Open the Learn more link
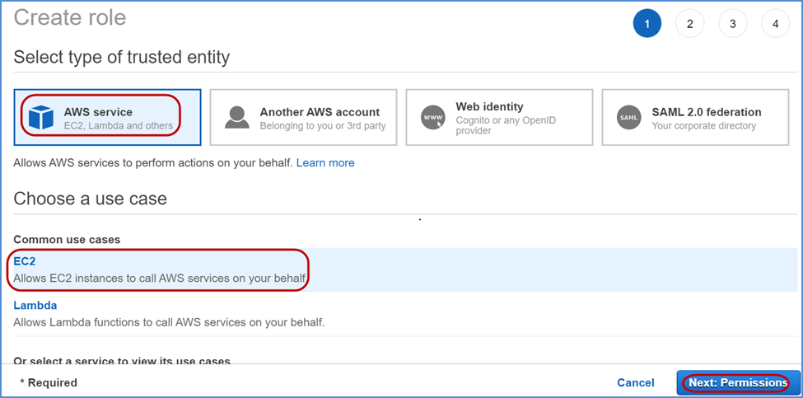Image resolution: width=803 pixels, height=398 pixels. (x=325, y=163)
